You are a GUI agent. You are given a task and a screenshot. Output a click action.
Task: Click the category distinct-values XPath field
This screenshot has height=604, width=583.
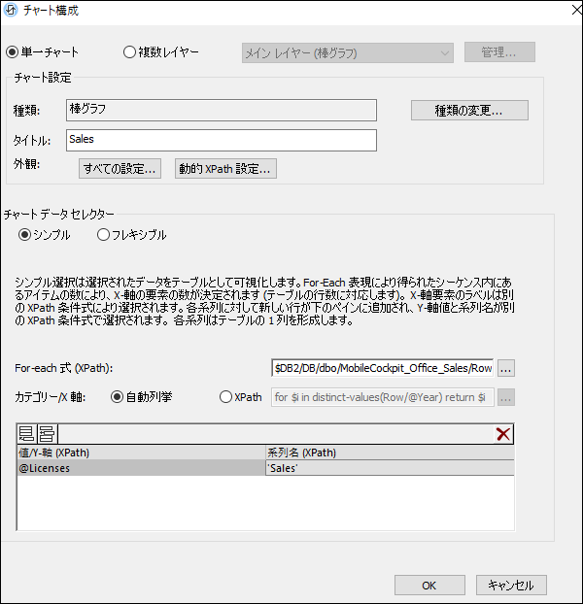(x=383, y=397)
